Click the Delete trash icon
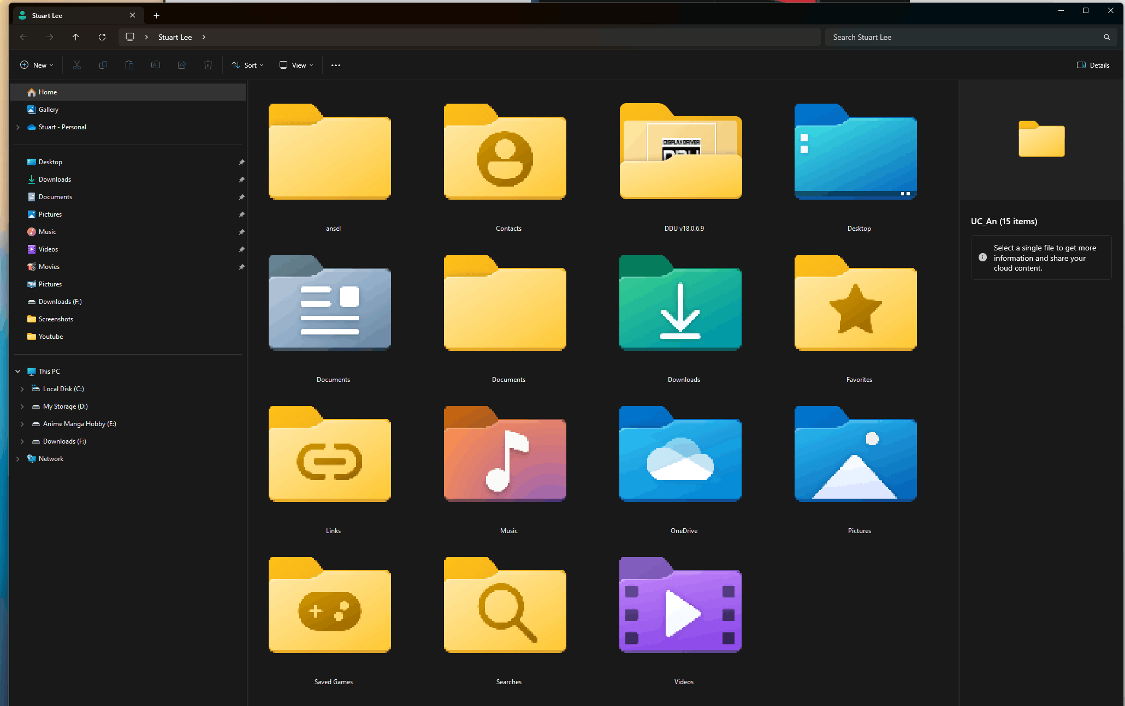The image size is (1125, 706). coord(208,65)
